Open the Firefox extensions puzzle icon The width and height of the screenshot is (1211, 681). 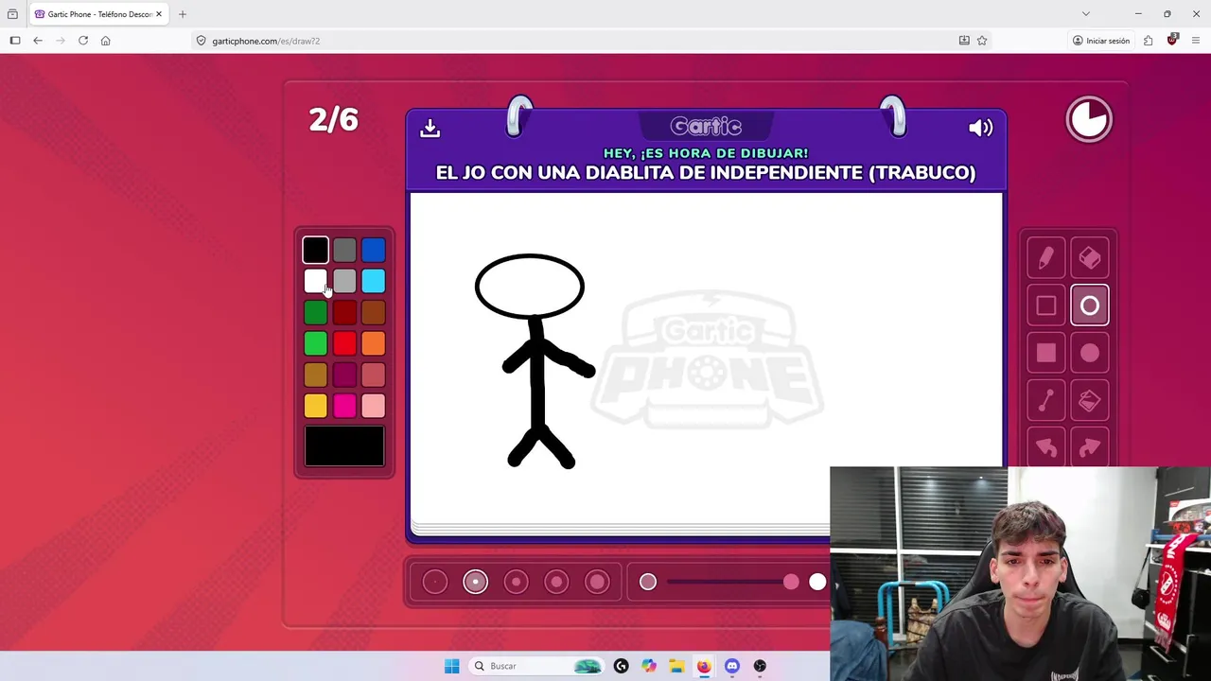coord(1148,41)
